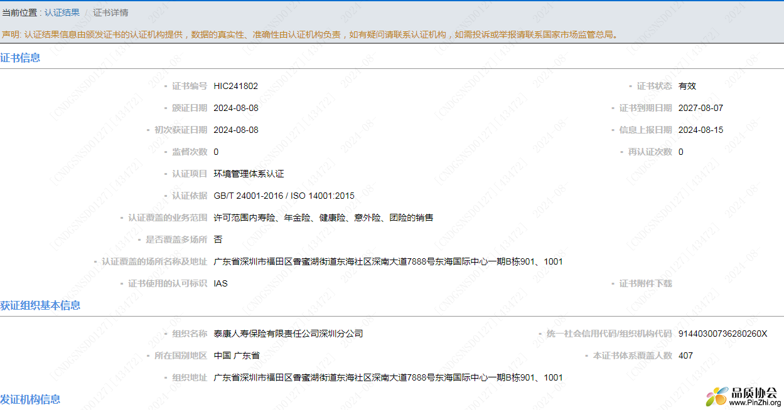Select the 0 value beside 监督次数
The width and height of the screenshot is (784, 410).
coord(216,152)
